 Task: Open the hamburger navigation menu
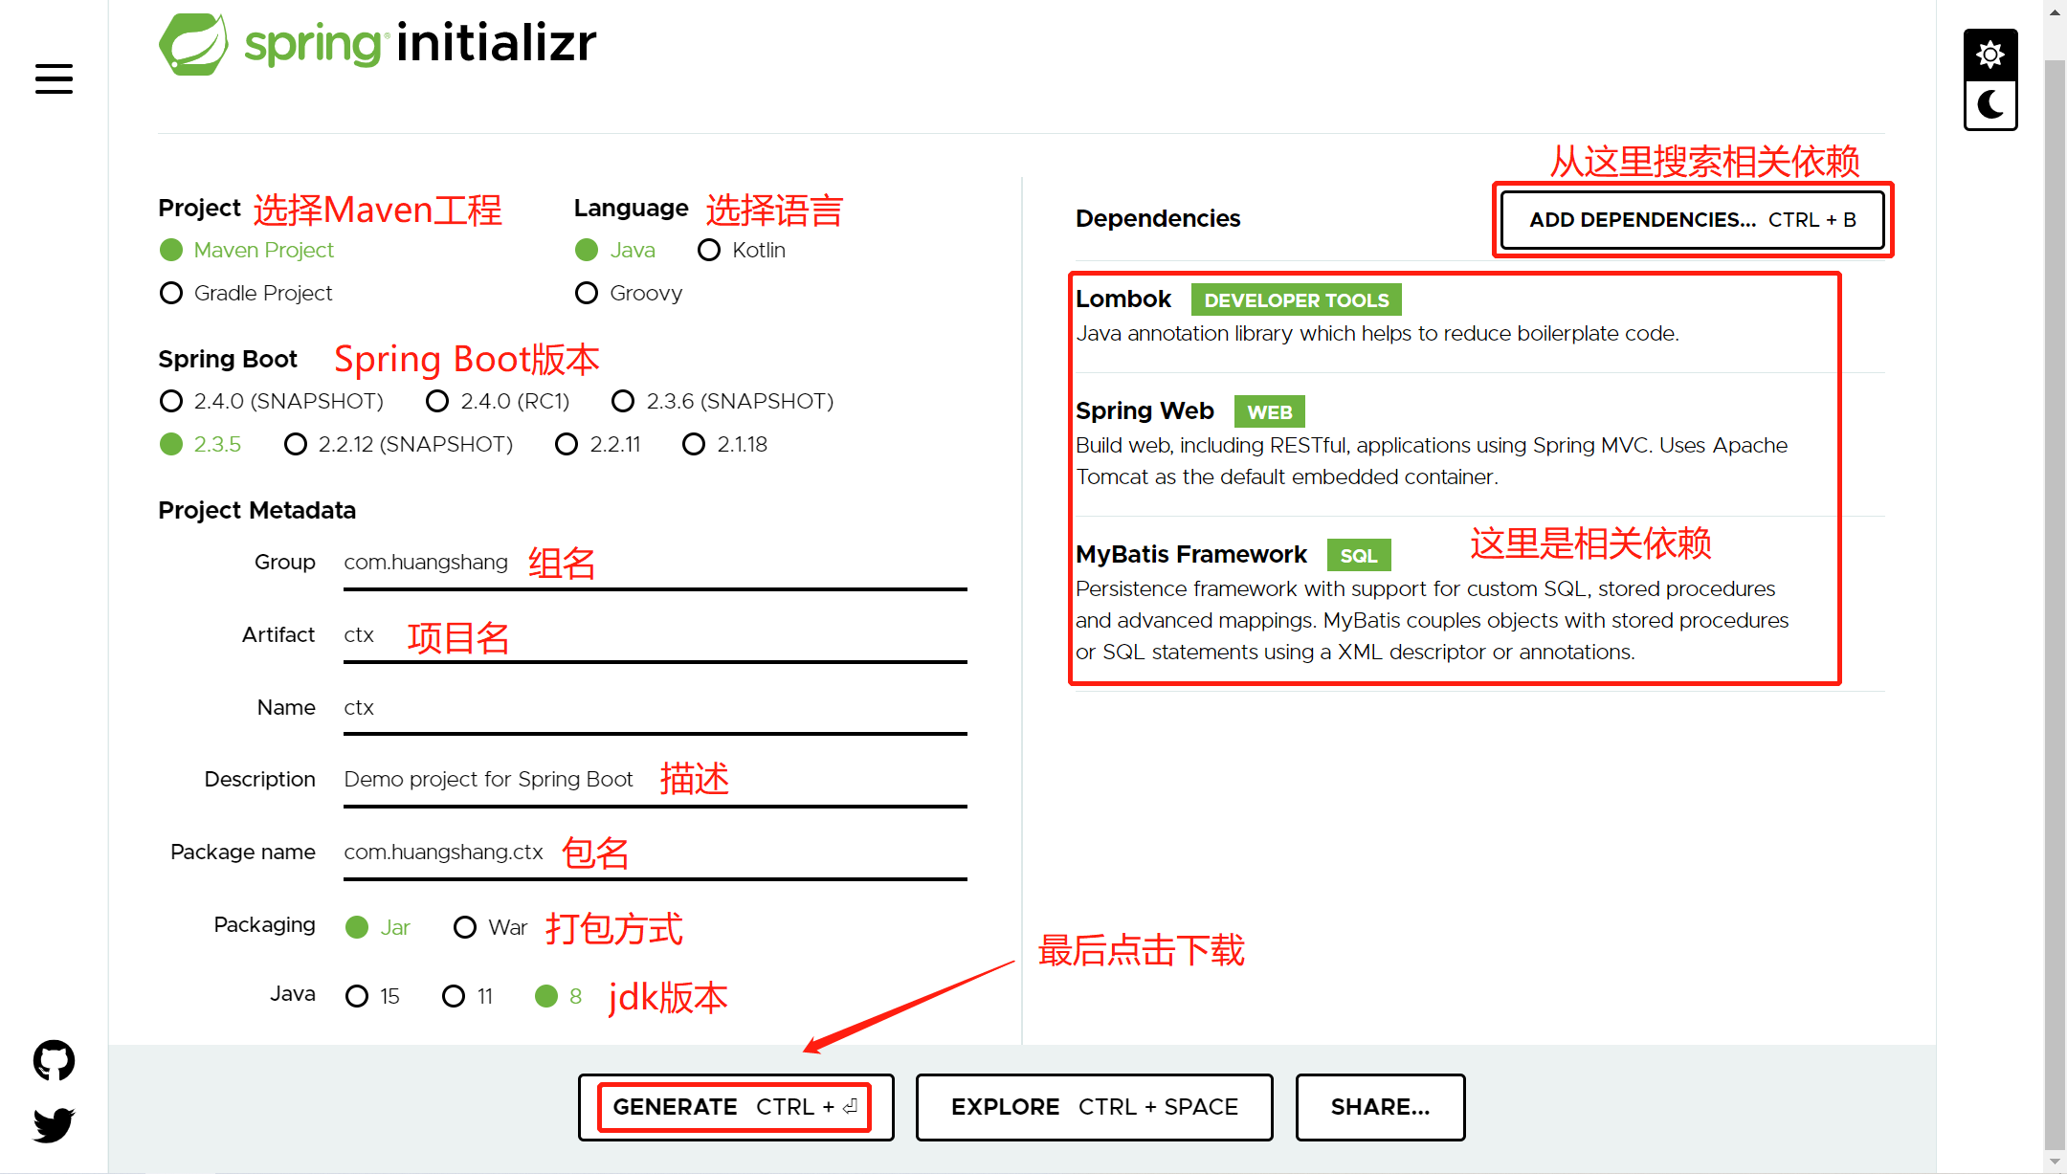pos(53,78)
